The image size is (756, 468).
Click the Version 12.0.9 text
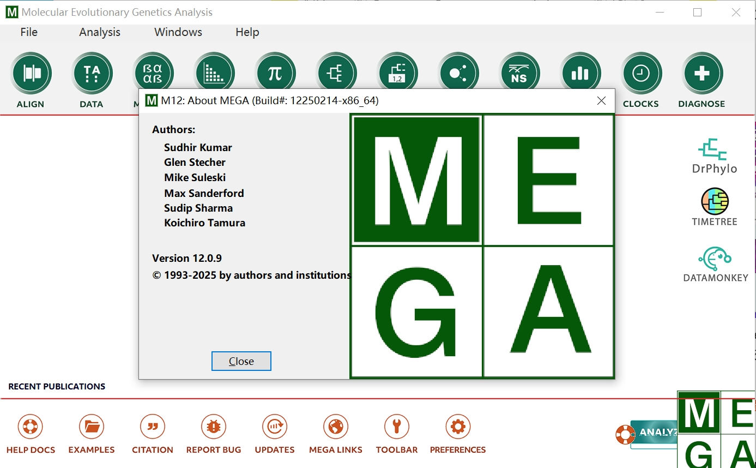click(x=187, y=258)
